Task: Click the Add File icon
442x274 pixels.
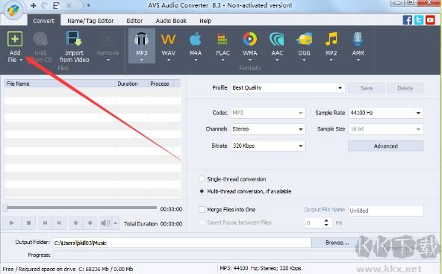Action: click(x=15, y=39)
